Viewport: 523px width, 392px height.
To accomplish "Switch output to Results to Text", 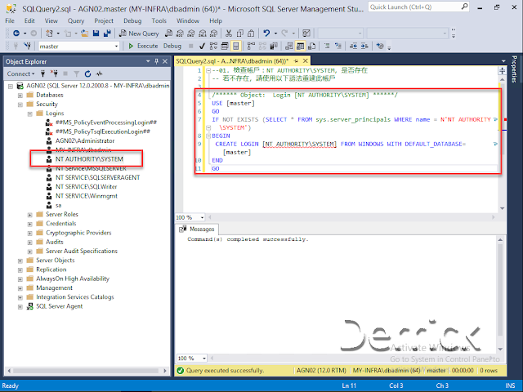I will [x=289, y=46].
